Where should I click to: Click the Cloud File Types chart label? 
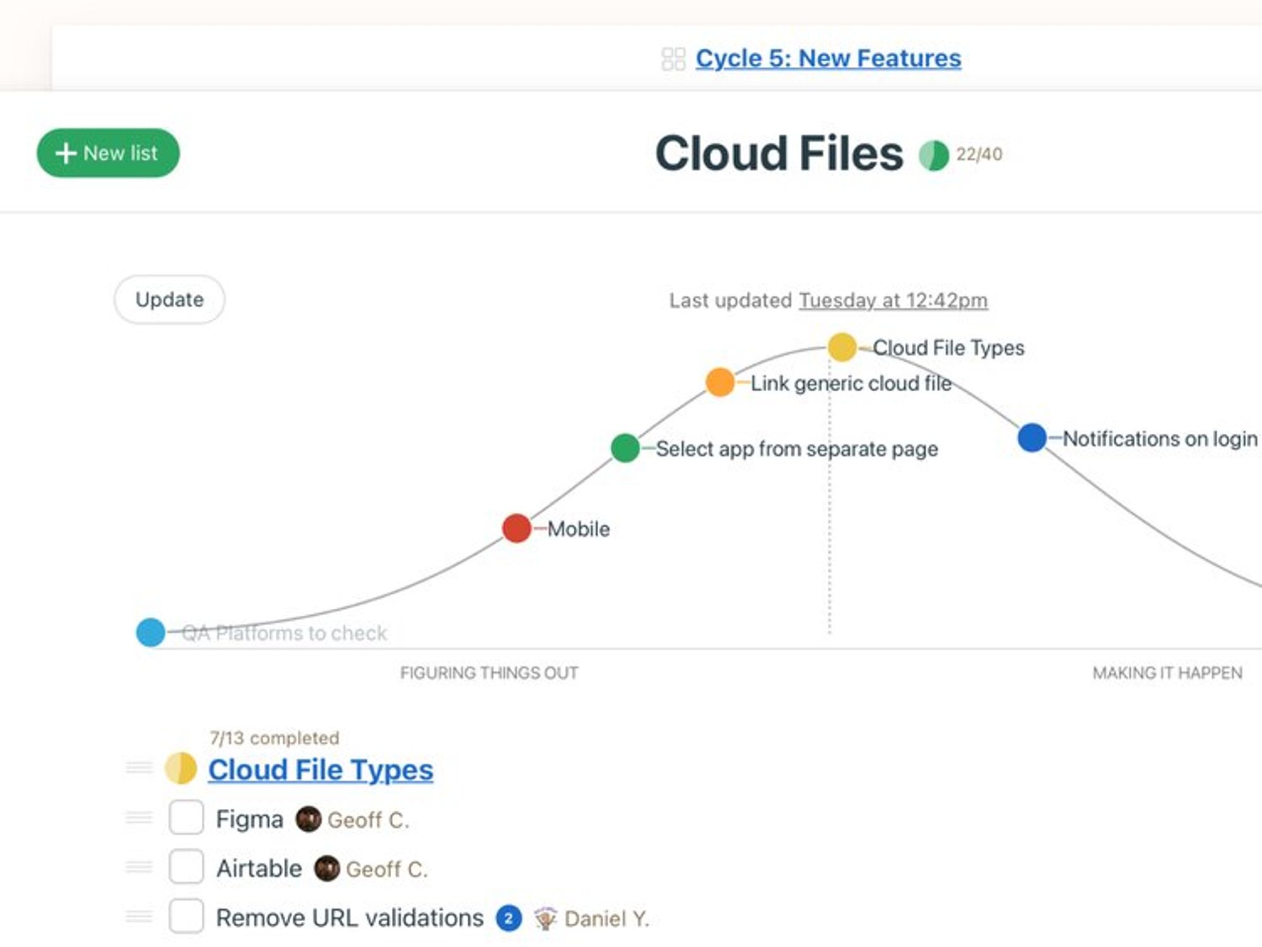[x=948, y=348]
